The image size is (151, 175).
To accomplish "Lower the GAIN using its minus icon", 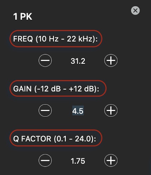I will [x=45, y=110].
